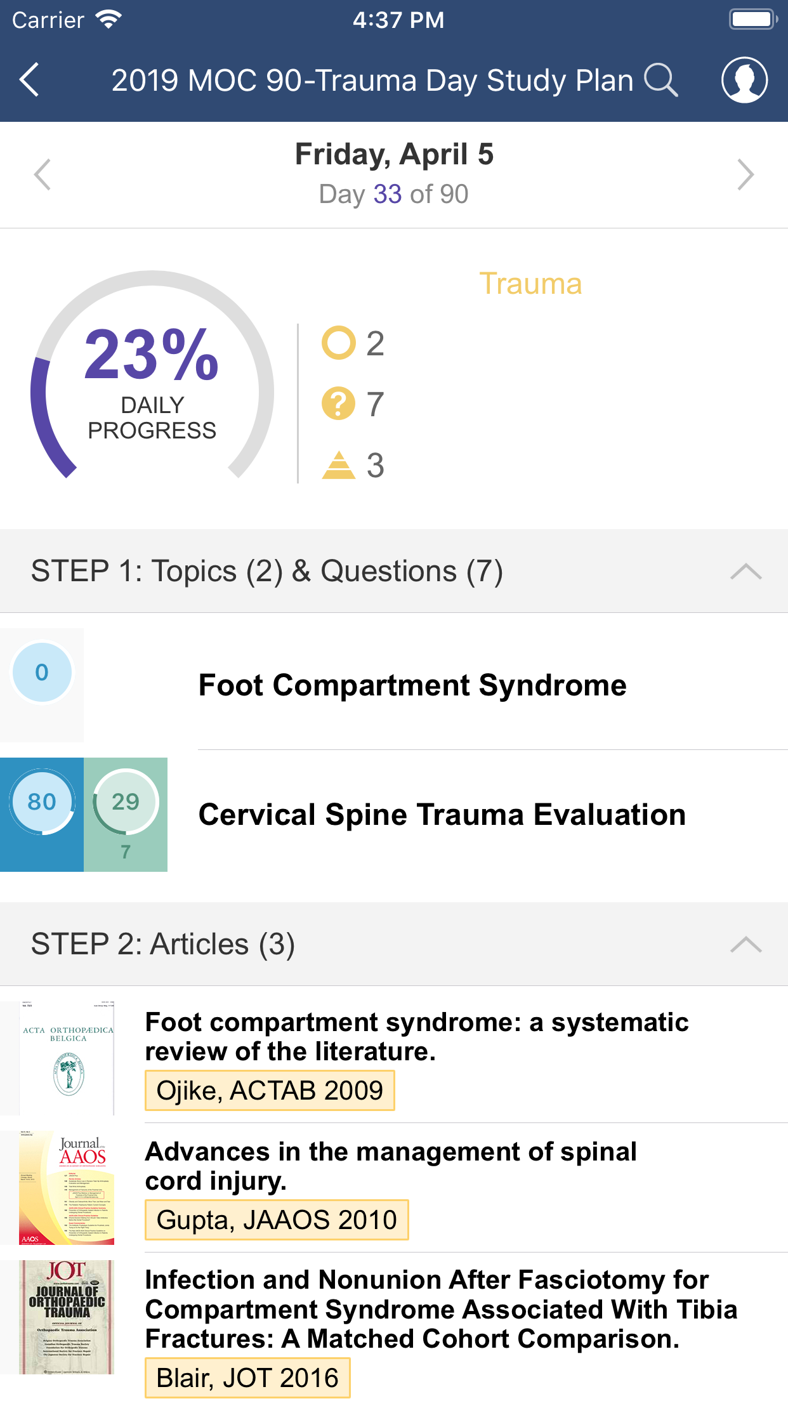Tap the green 29 questions badge
Image resolution: width=788 pixels, height=1401 pixels.
[x=126, y=802]
